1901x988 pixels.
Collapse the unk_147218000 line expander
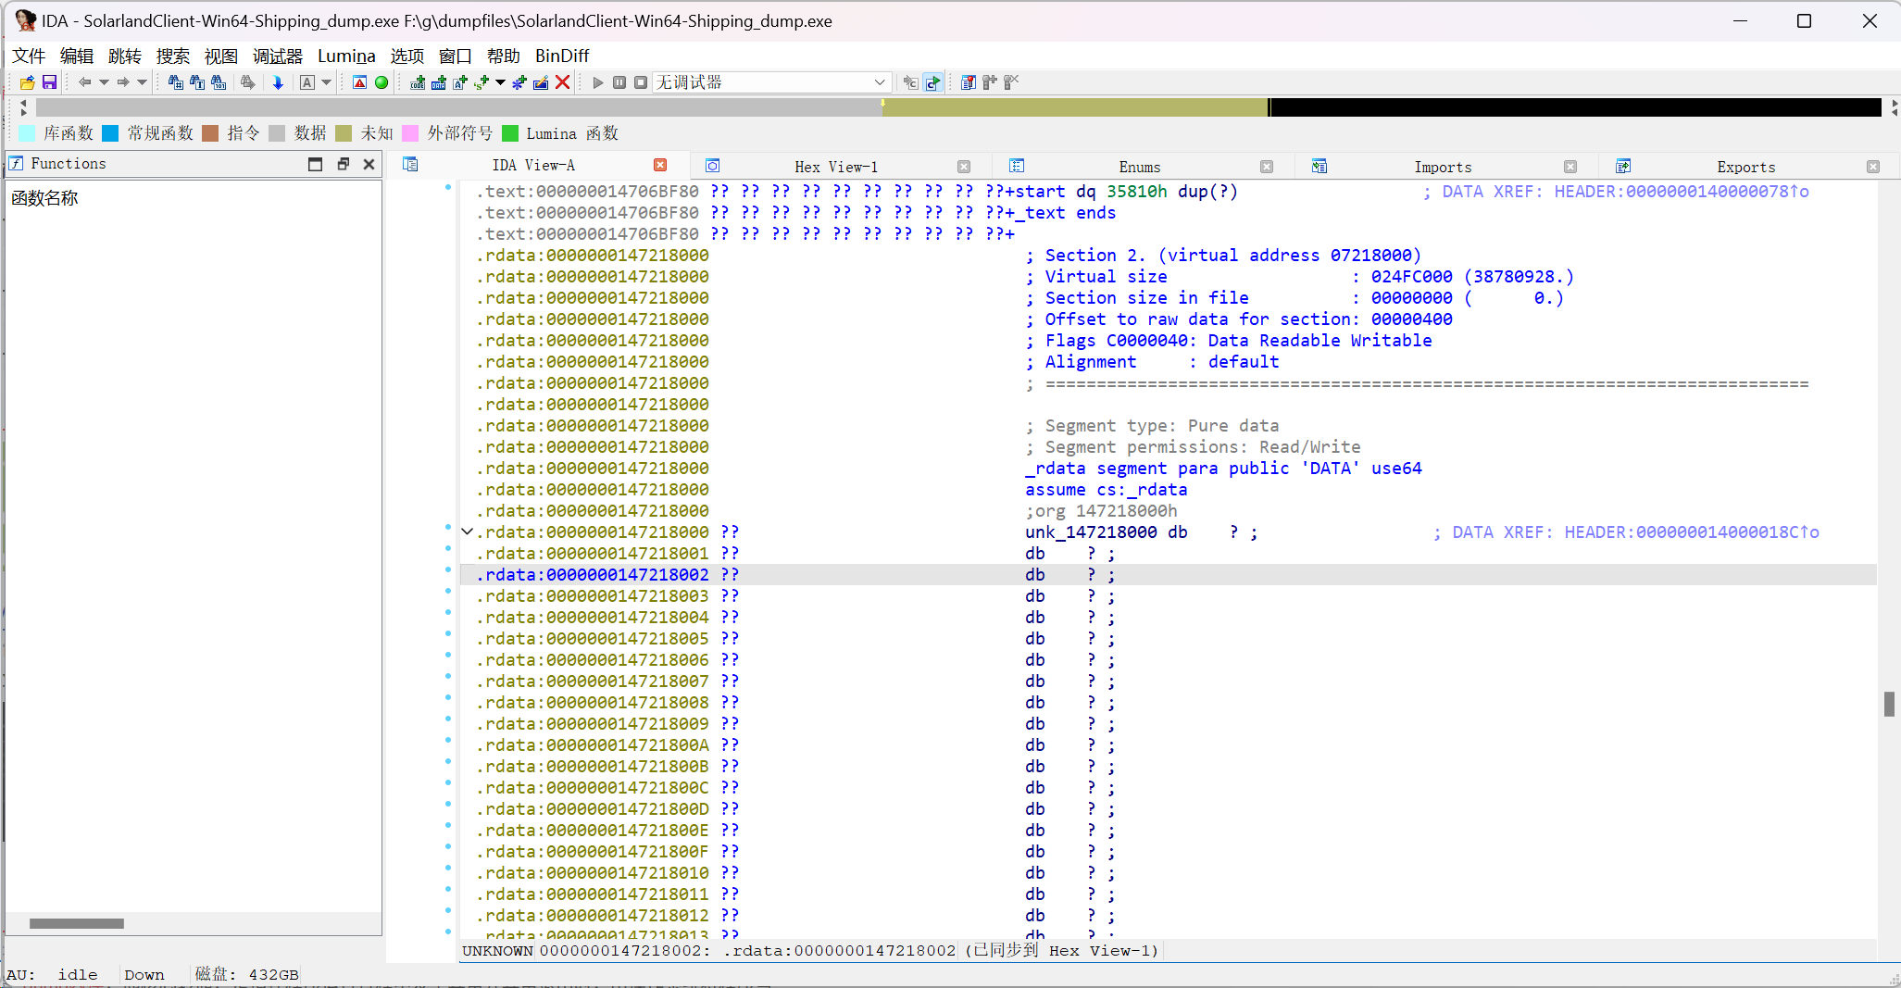(468, 532)
